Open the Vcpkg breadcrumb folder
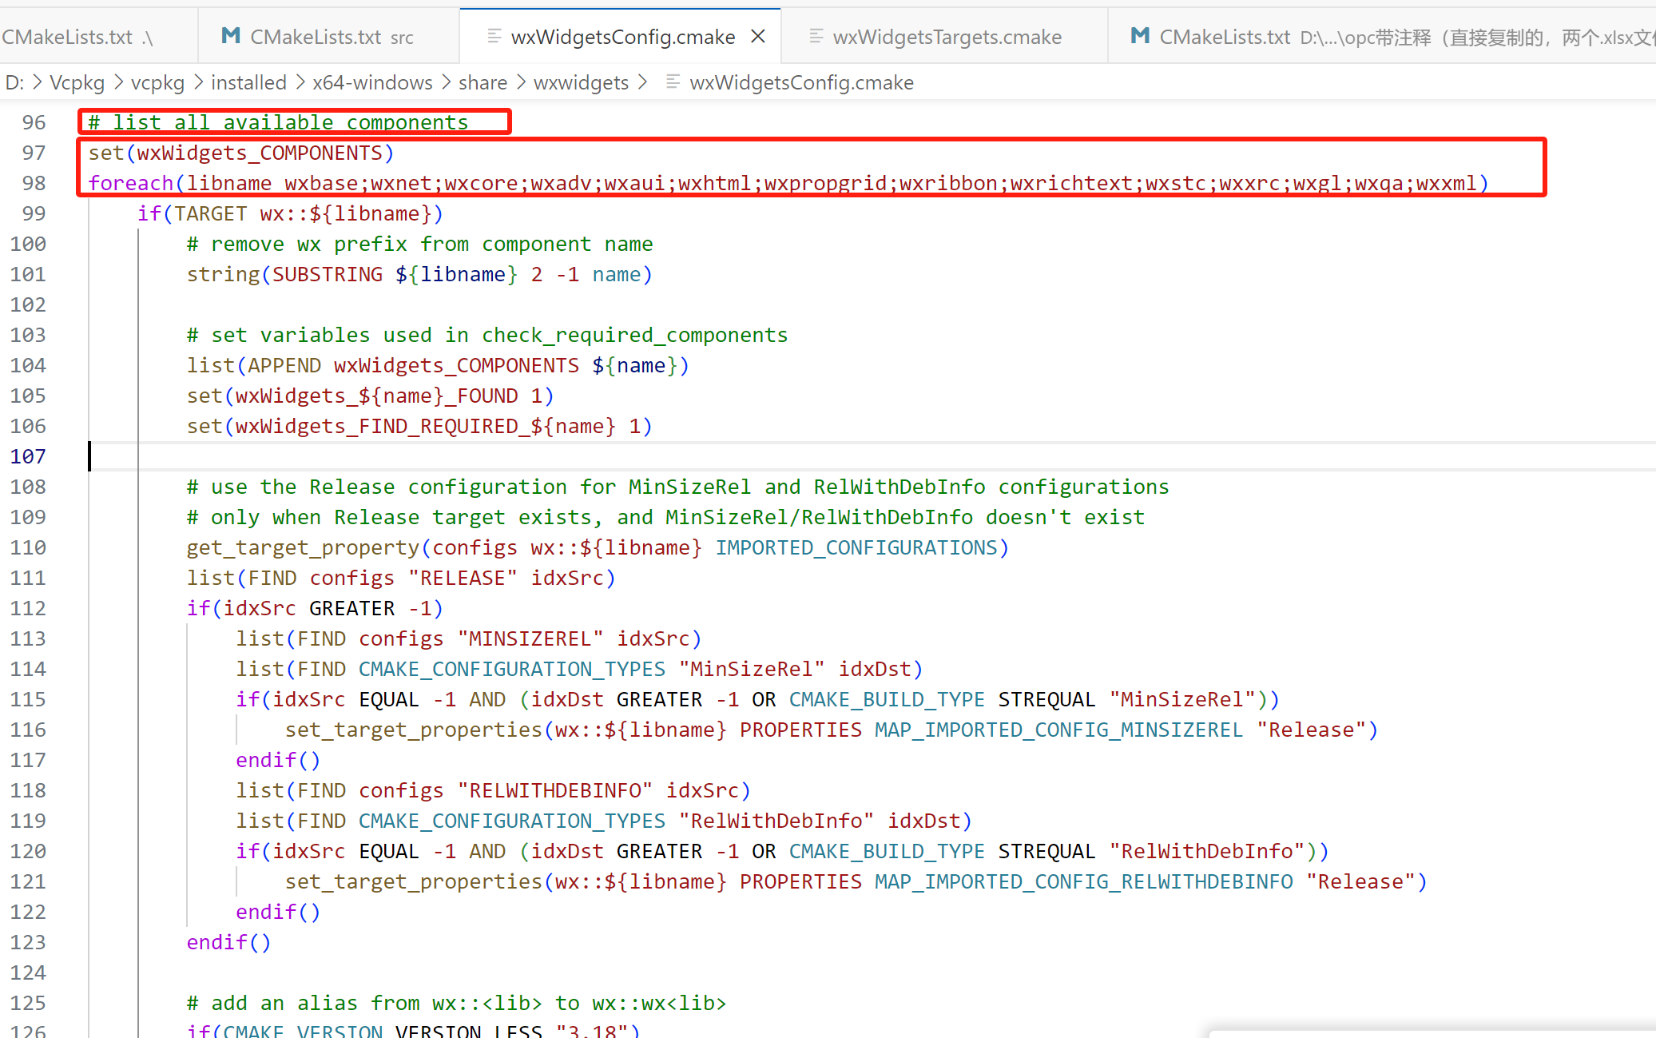Viewport: 1656px width, 1038px height. (77, 83)
